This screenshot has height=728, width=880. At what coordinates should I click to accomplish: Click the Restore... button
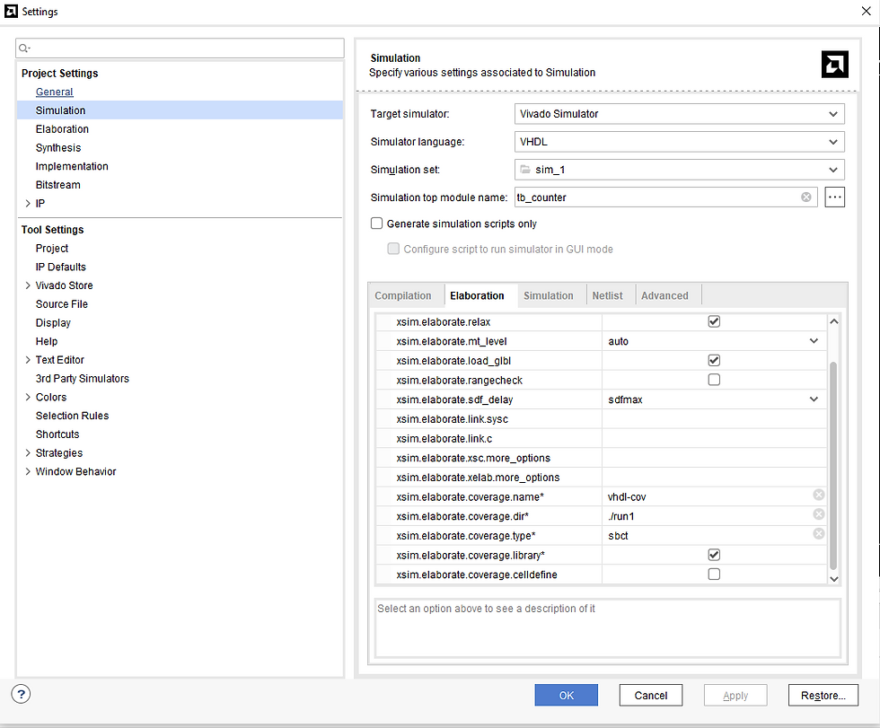point(823,695)
